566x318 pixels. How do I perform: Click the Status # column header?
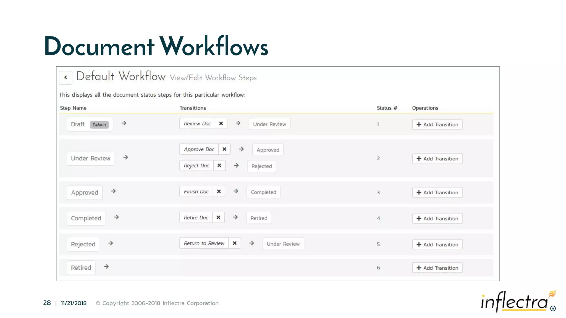(387, 108)
